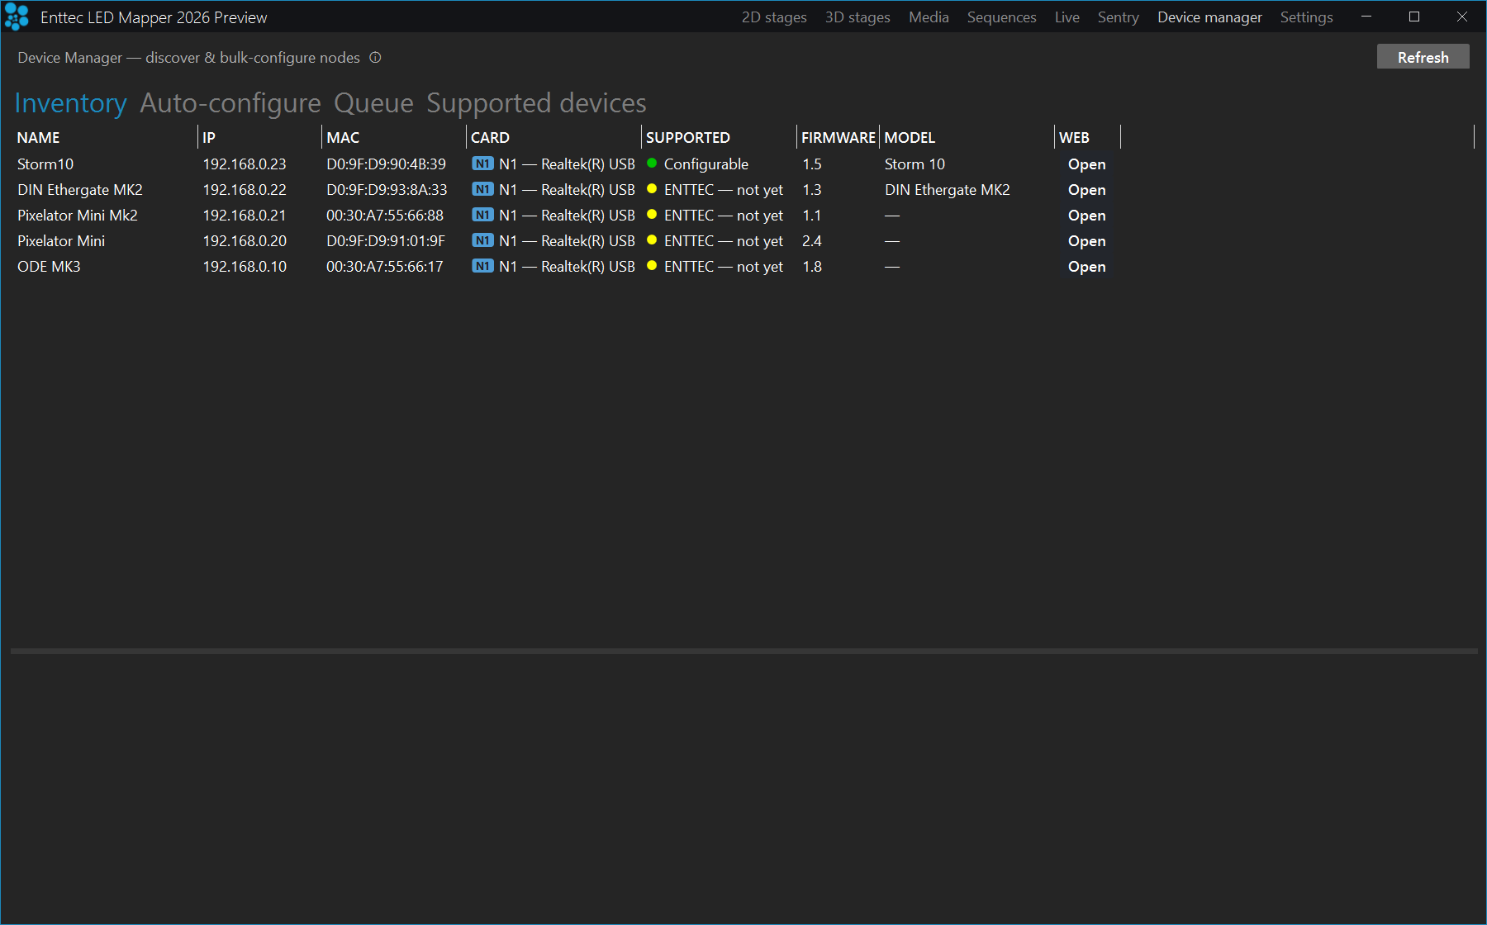Click the green Configurable status dot for Storm10
The width and height of the screenshot is (1487, 925).
(652, 164)
